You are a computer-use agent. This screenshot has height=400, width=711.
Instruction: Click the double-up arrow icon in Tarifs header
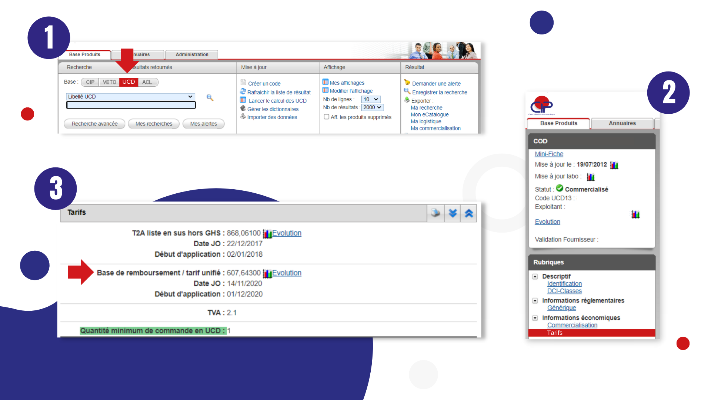coord(469,213)
